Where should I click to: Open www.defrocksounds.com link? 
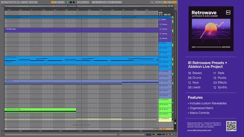pos(199,131)
